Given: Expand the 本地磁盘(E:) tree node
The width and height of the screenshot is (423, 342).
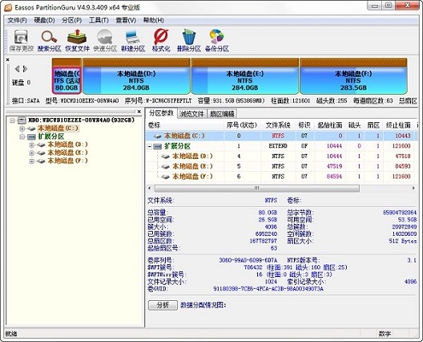Looking at the screenshot, I should pos(32,153).
